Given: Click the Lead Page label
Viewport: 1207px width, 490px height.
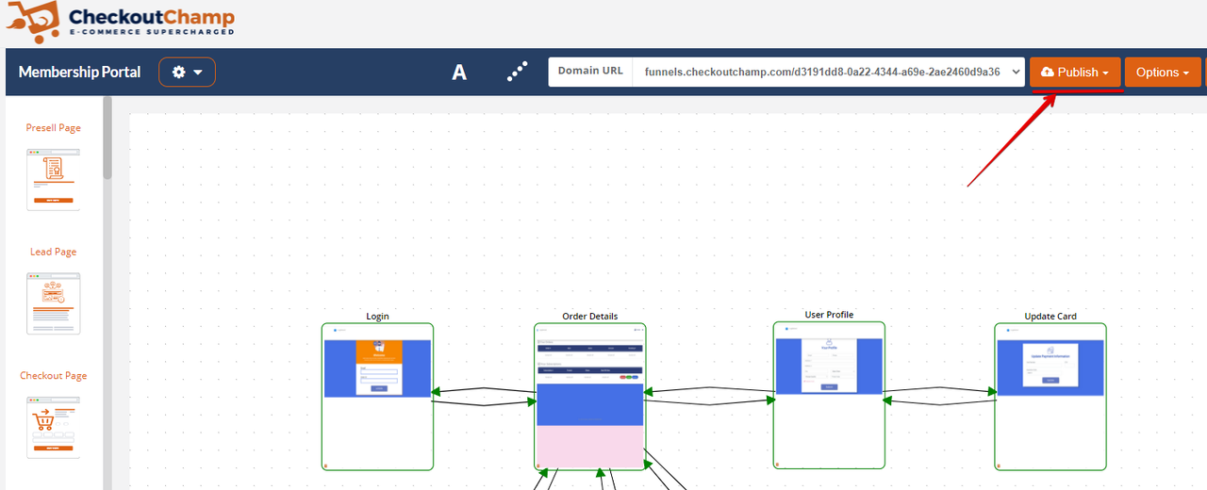Looking at the screenshot, I should point(54,253).
